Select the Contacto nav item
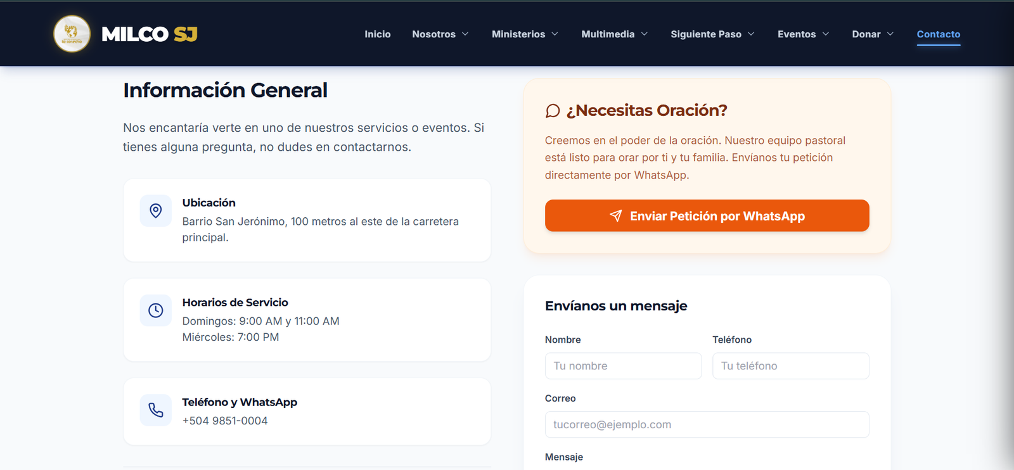1014x470 pixels. click(939, 34)
